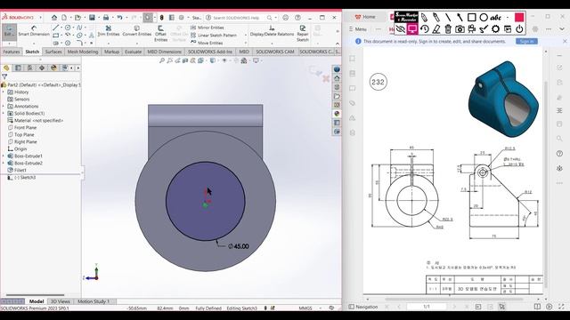The height and width of the screenshot is (320, 570).
Task: Click the Print icon in SOLIDWORKS
Action: tap(106, 18)
